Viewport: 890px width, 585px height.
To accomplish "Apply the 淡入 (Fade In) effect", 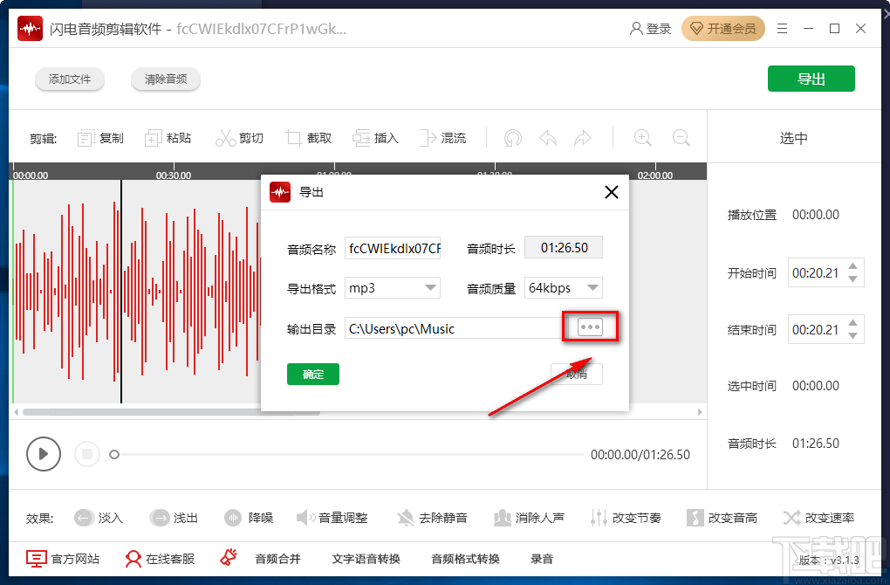I will click(x=99, y=517).
